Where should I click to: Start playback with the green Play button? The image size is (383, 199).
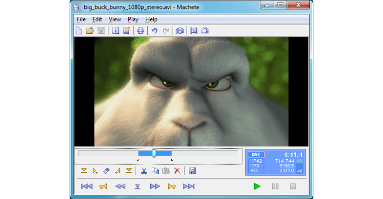coord(257,186)
